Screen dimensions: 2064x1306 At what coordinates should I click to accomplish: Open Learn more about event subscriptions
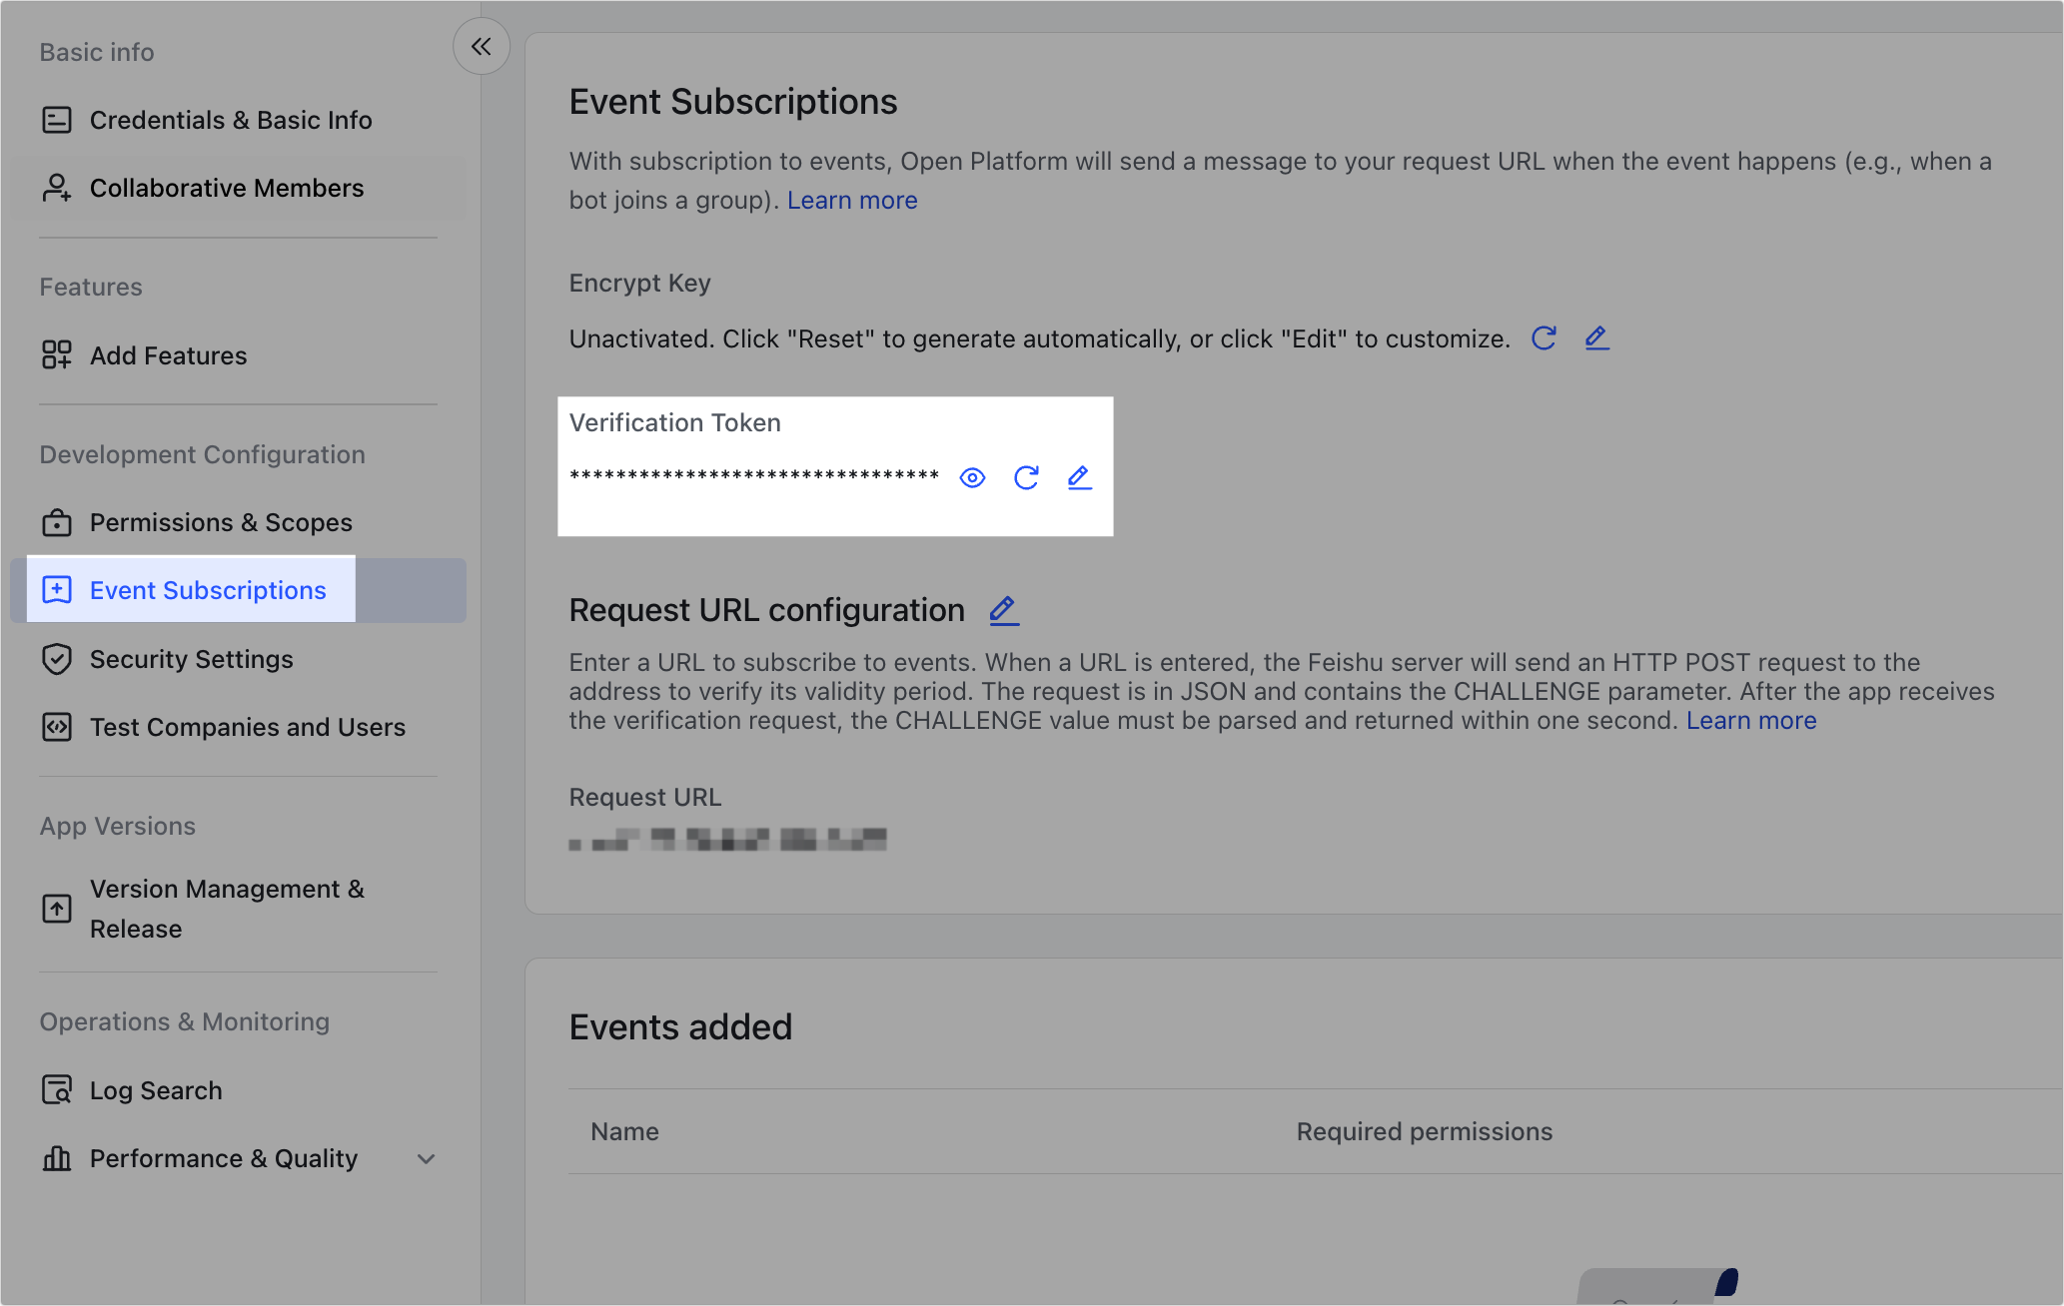852,200
